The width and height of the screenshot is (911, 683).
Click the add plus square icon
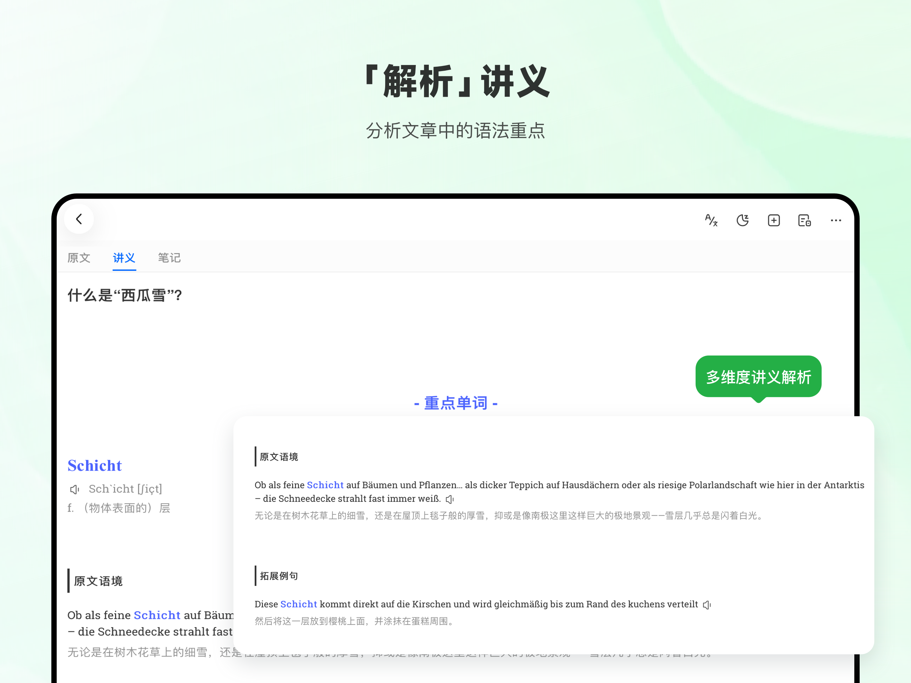[x=774, y=220]
